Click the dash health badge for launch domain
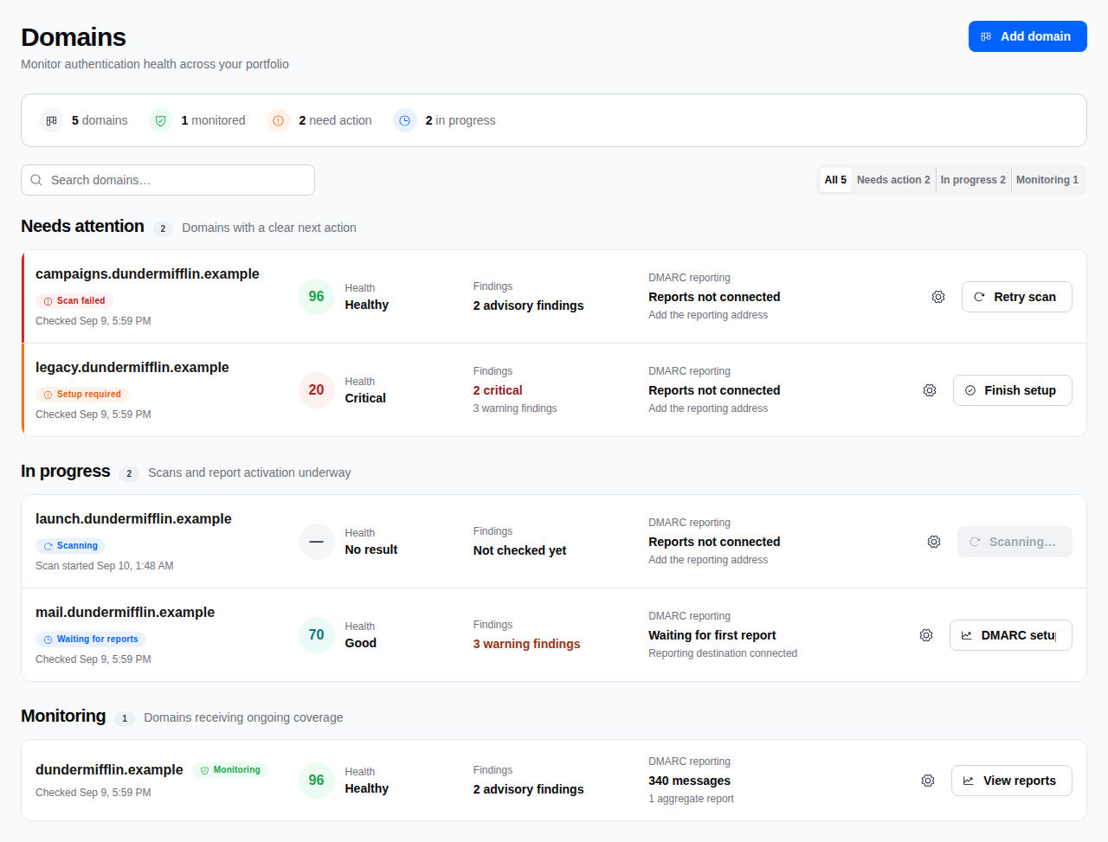The height and width of the screenshot is (842, 1108). tap(317, 542)
